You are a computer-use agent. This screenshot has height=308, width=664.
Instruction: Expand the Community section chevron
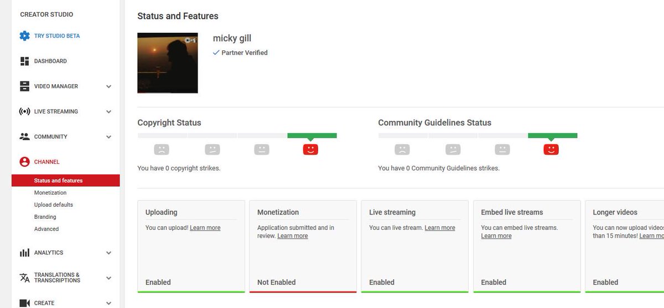108,137
